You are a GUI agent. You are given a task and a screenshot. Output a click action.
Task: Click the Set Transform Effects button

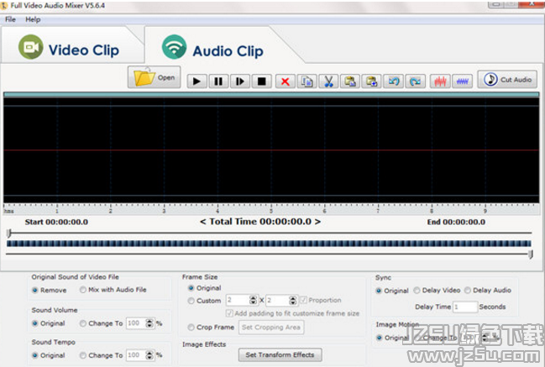pos(280,355)
